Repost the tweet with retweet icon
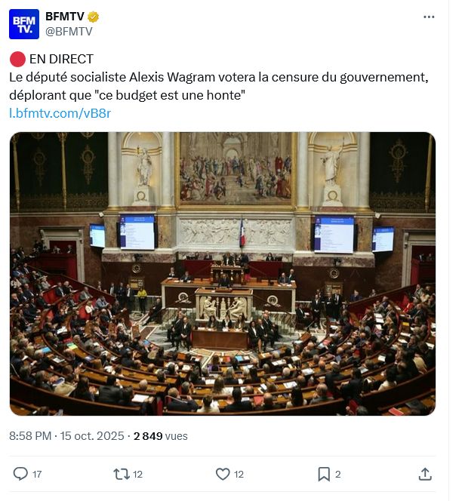Image resolution: width=462 pixels, height=501 pixels. pos(122,474)
